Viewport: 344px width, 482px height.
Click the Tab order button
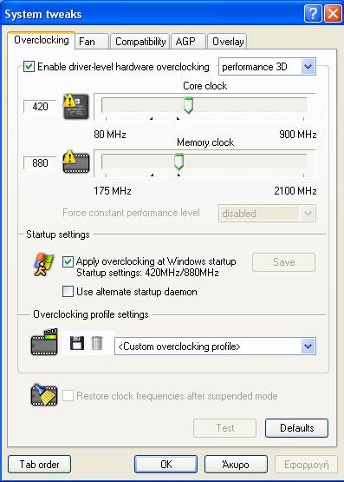click(40, 464)
